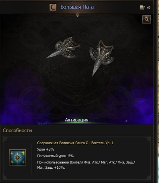Activate the relic via Активация button
The image size is (159, 183).
click(77, 120)
